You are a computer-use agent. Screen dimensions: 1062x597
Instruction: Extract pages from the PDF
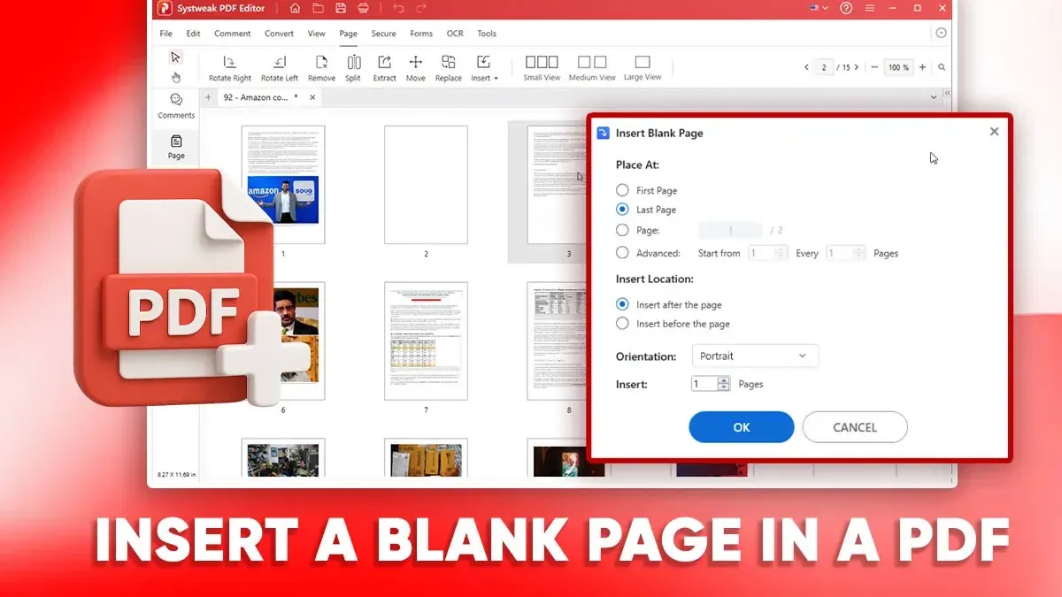(384, 68)
